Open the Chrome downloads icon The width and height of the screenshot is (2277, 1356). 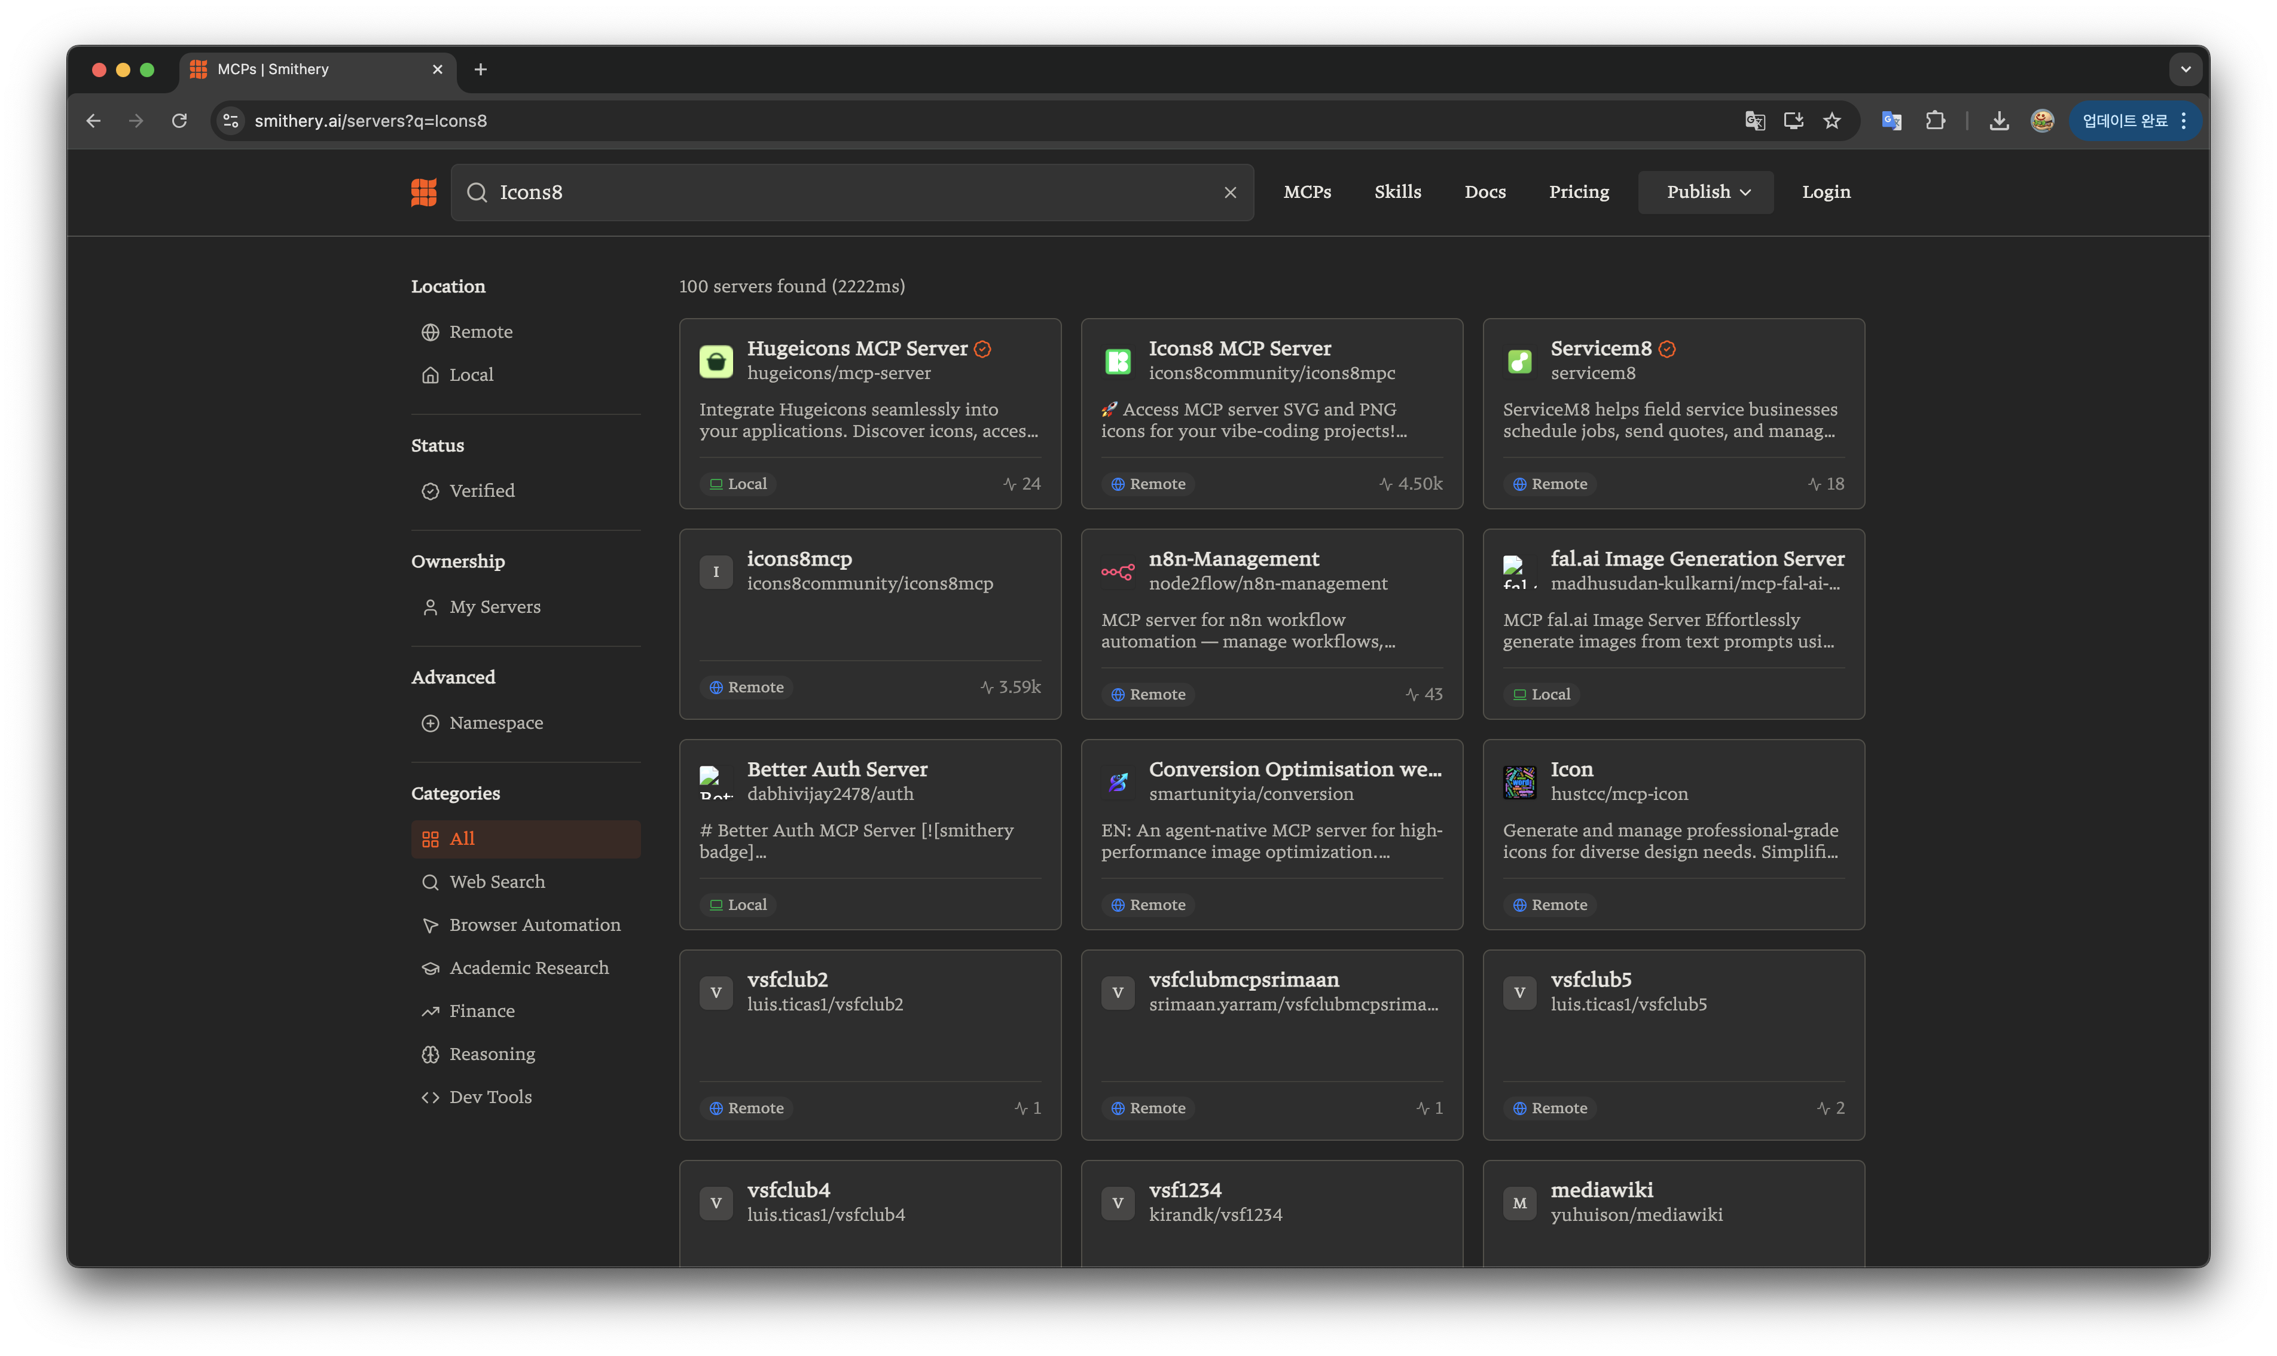pyautogui.click(x=1998, y=121)
